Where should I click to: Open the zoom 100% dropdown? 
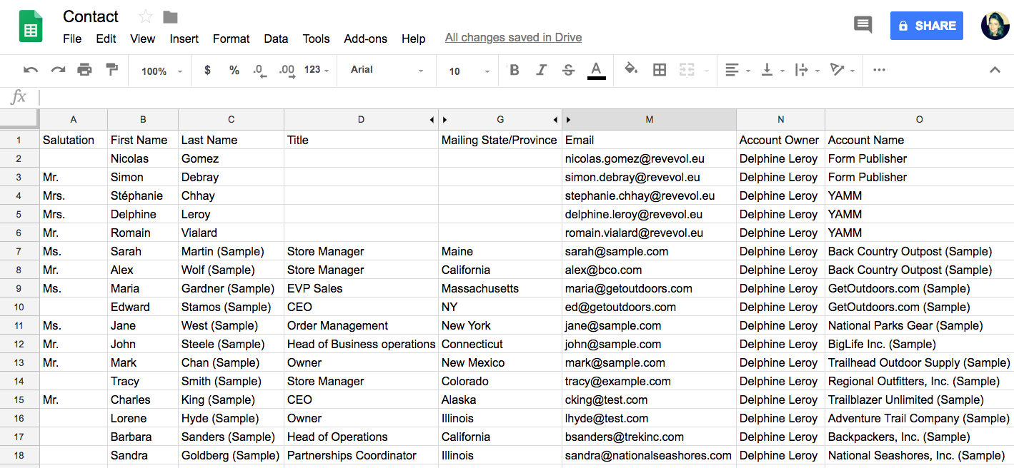point(161,71)
